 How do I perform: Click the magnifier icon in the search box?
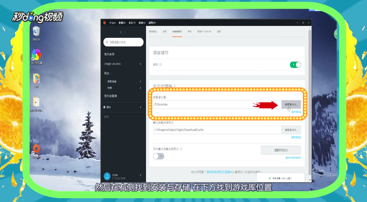tap(107, 42)
